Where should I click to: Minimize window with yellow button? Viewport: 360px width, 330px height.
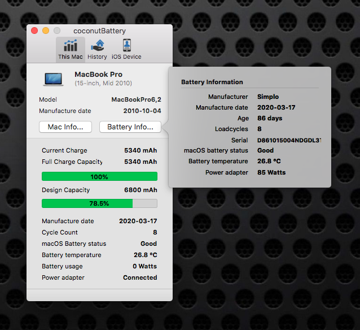coord(46,31)
